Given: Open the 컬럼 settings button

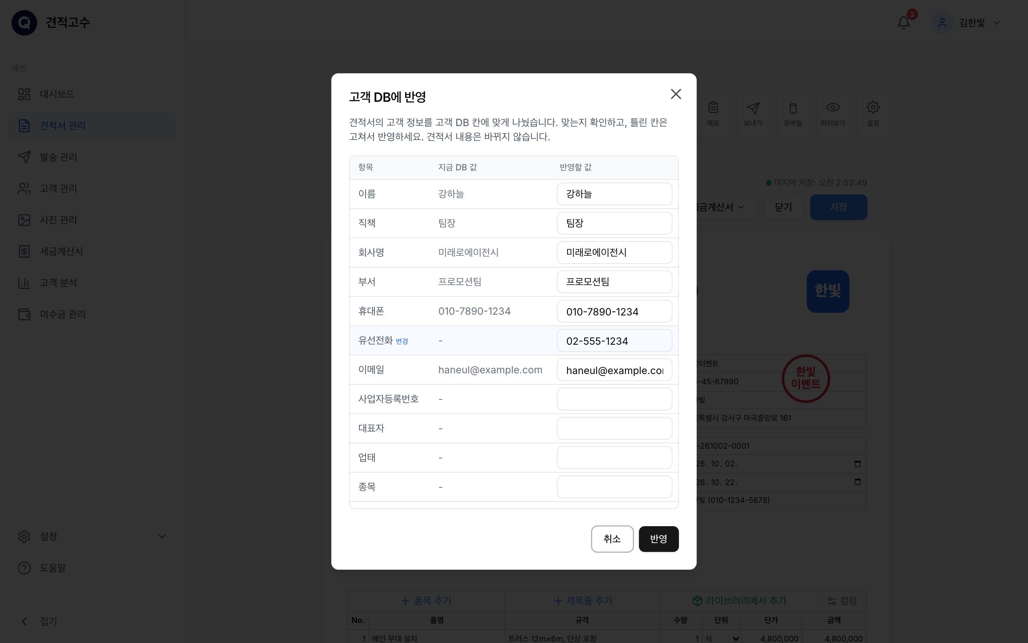Looking at the screenshot, I should pyautogui.click(x=842, y=601).
